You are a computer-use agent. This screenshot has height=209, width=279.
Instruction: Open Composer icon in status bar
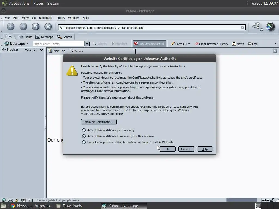click(x=23, y=200)
